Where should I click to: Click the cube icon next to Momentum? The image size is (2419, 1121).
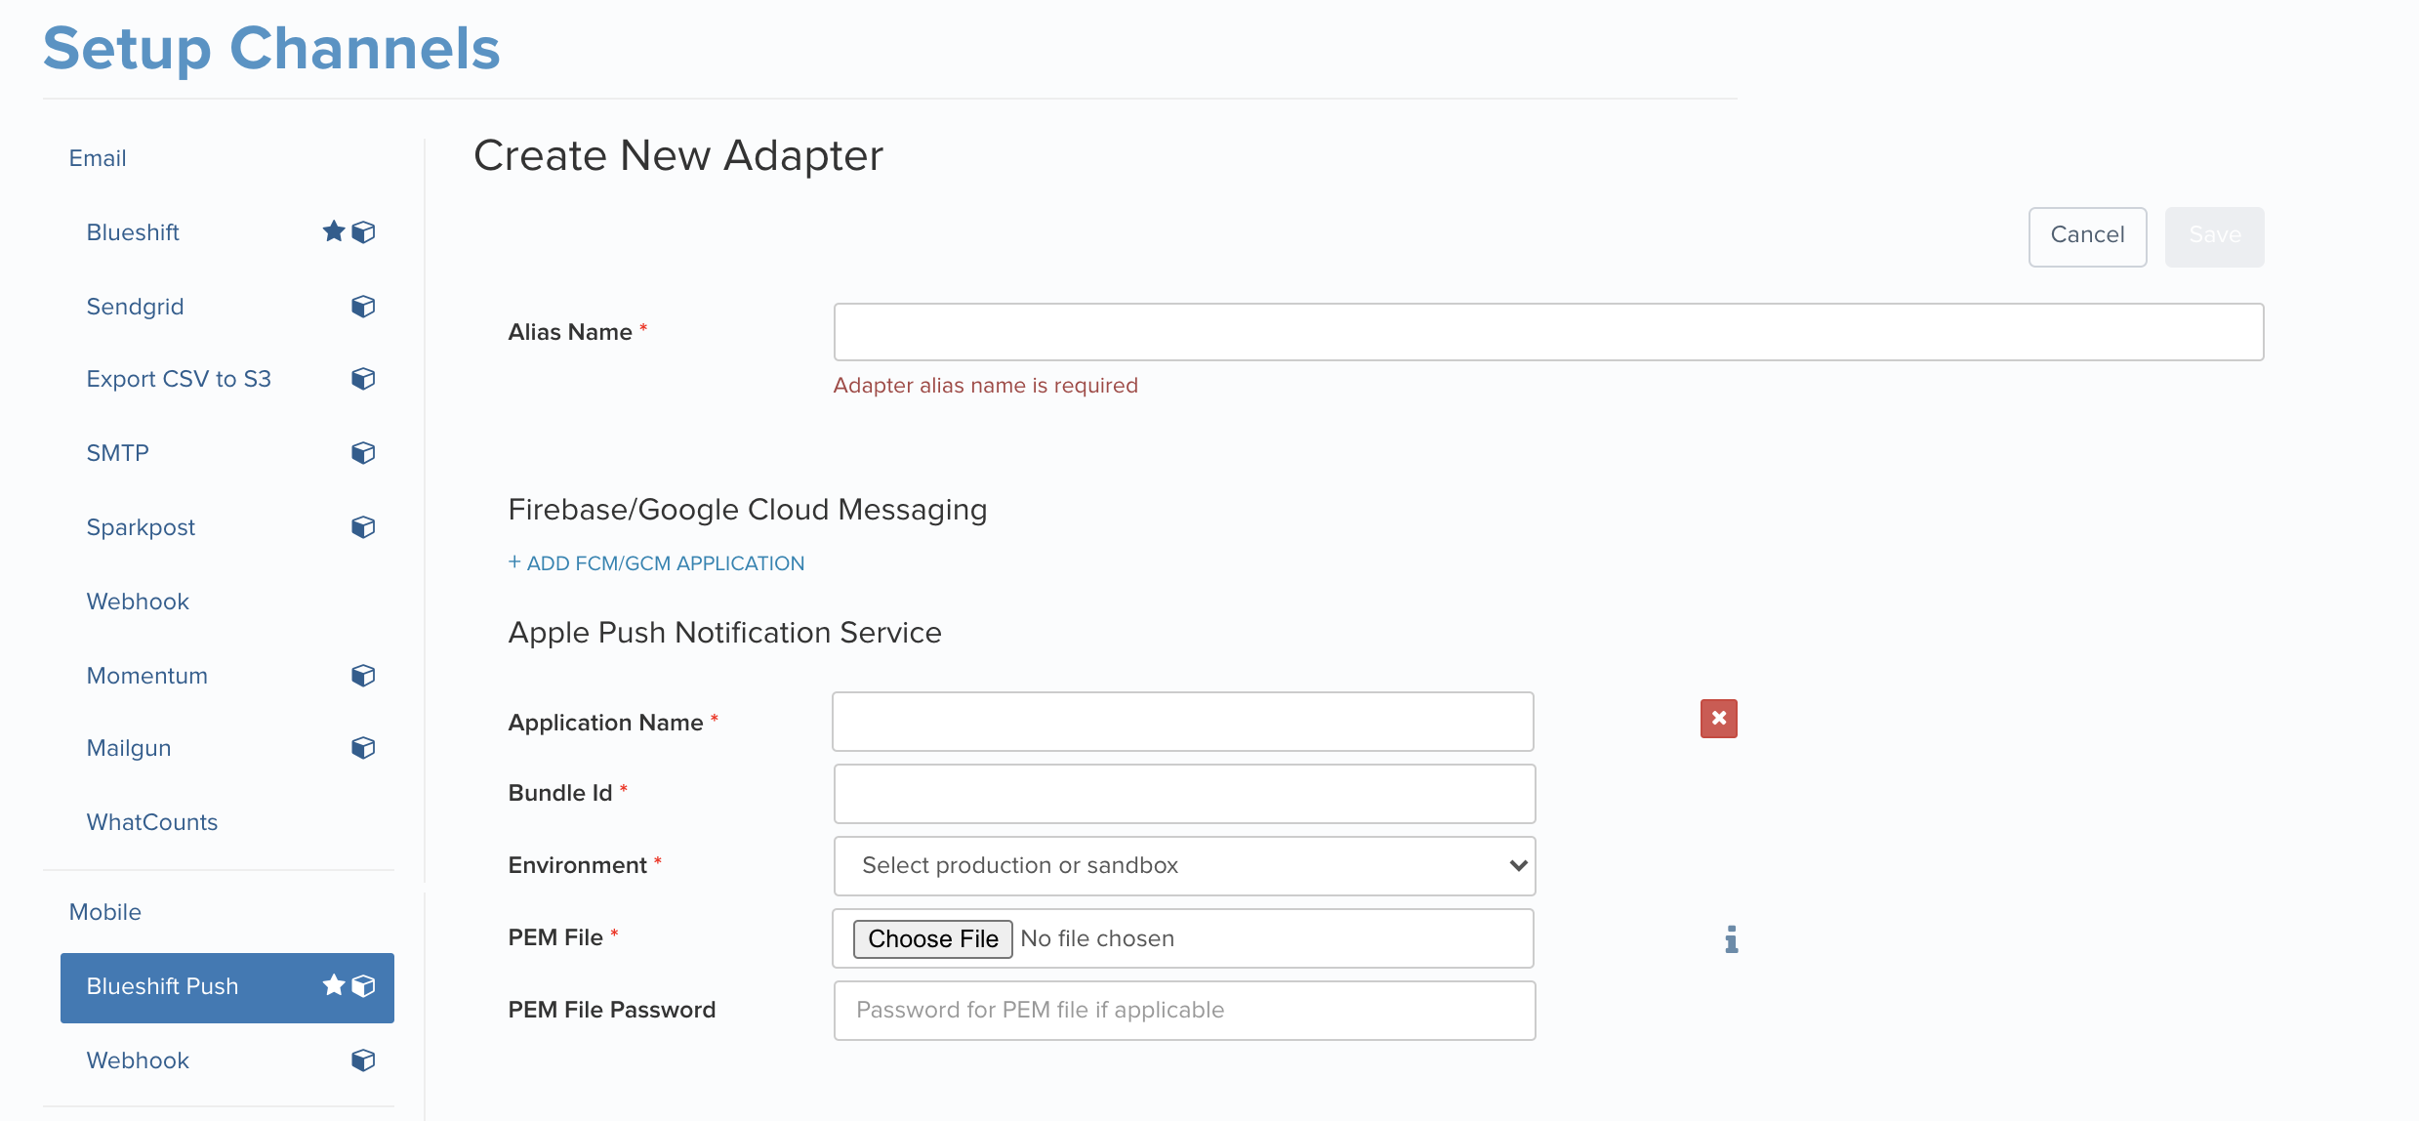pyautogui.click(x=363, y=676)
